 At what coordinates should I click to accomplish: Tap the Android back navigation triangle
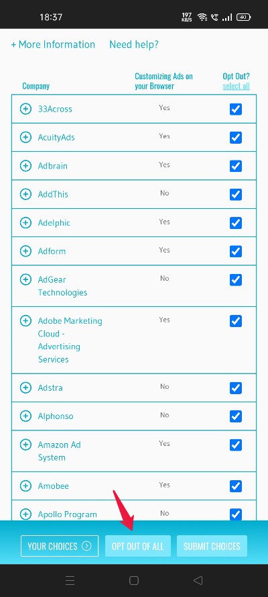click(198, 580)
